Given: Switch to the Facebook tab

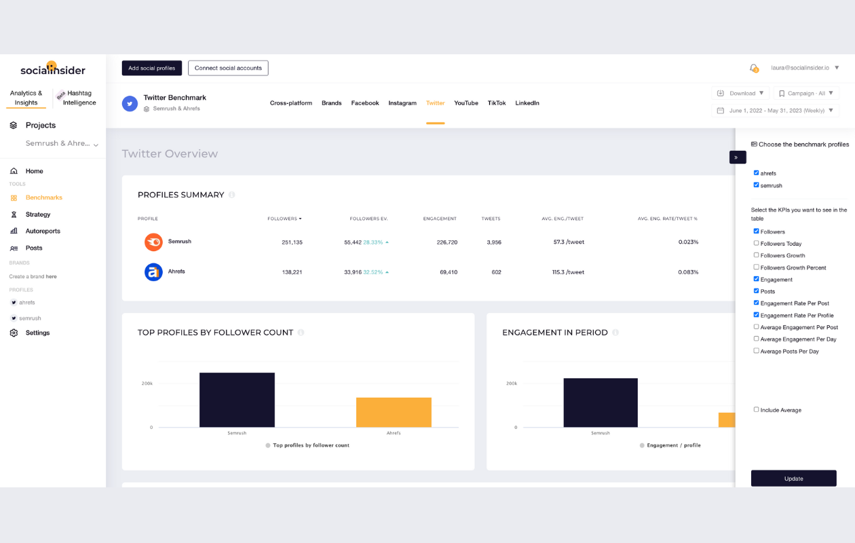Looking at the screenshot, I should coord(365,103).
